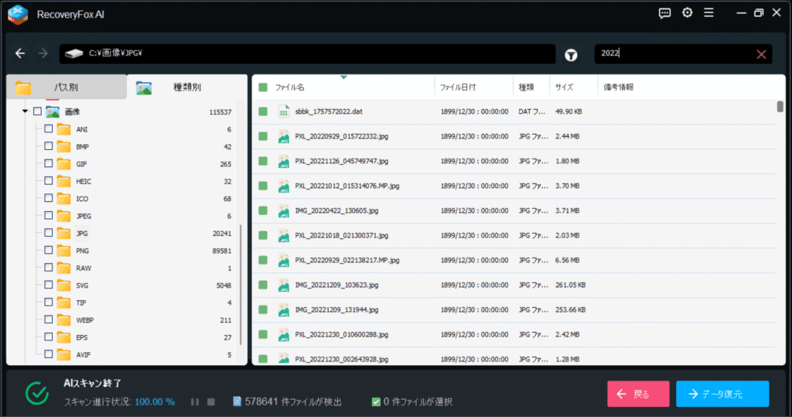This screenshot has height=417, width=792.
Task: Click the AI scan complete checkmark icon
Action: point(37,394)
